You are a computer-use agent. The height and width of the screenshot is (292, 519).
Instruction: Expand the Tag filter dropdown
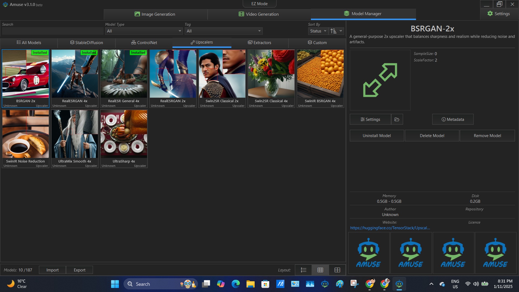tap(224, 31)
